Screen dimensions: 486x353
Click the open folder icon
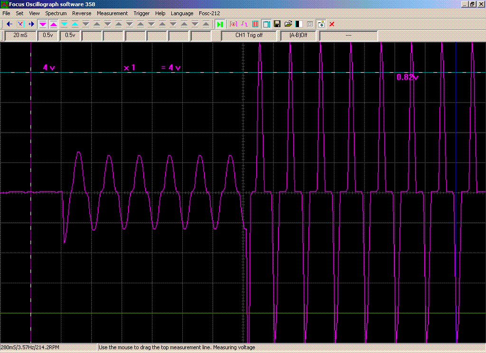288,24
